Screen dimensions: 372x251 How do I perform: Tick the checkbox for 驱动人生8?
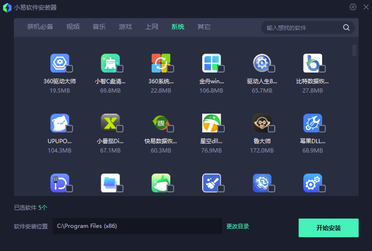271,69
